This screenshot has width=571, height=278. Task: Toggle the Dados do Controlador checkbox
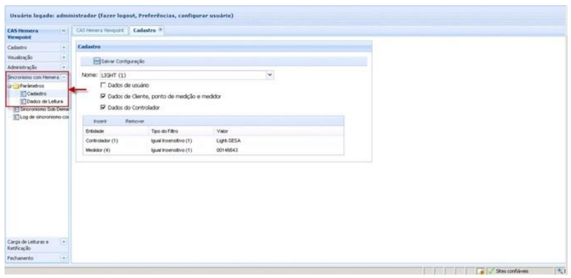tap(103, 106)
